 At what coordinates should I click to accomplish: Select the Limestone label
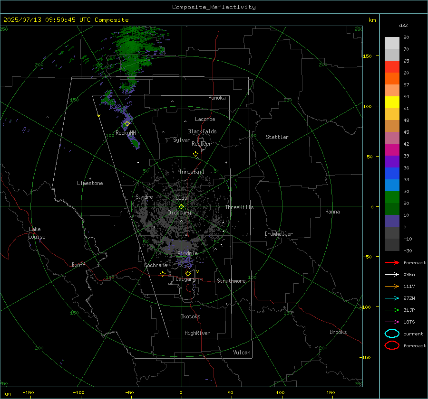tap(90, 183)
